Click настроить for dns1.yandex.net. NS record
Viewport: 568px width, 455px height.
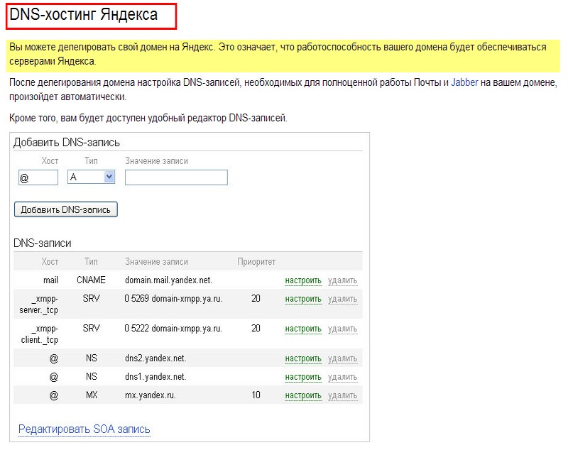coord(303,377)
